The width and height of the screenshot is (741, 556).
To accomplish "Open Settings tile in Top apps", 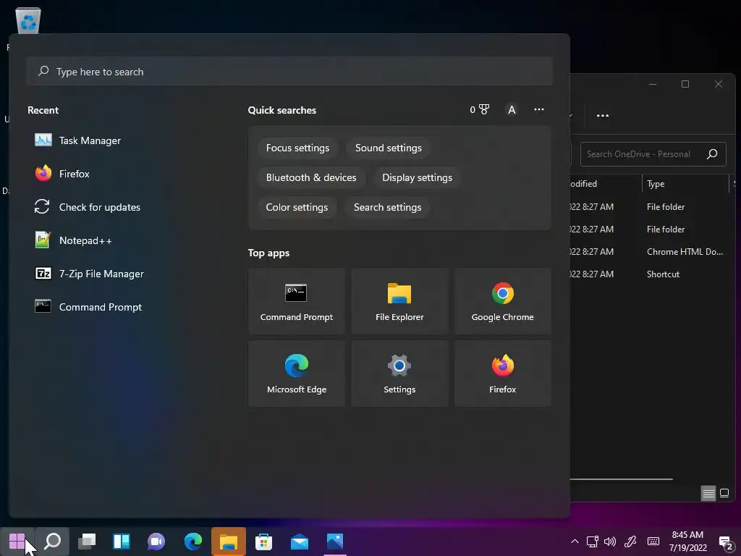I will 399,374.
